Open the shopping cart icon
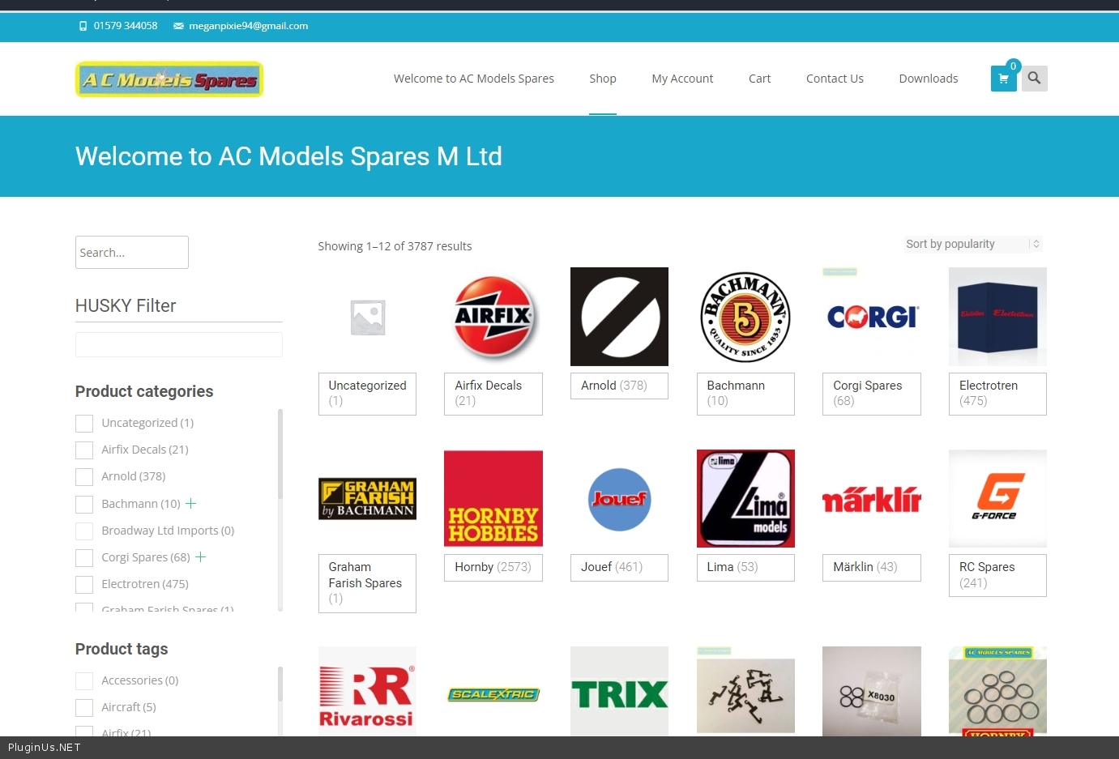 click(1003, 79)
